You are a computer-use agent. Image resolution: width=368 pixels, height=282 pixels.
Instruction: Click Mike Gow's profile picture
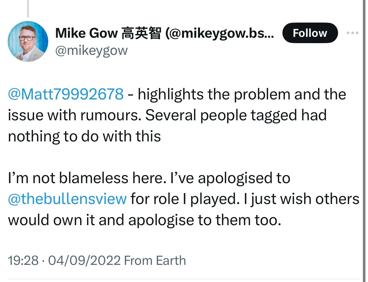28,41
